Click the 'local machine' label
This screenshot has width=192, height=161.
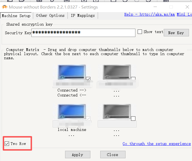click(72, 130)
